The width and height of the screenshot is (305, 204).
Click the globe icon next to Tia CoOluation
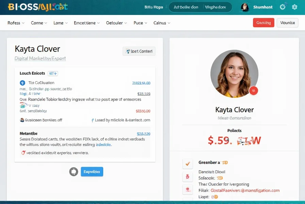tap(22, 83)
